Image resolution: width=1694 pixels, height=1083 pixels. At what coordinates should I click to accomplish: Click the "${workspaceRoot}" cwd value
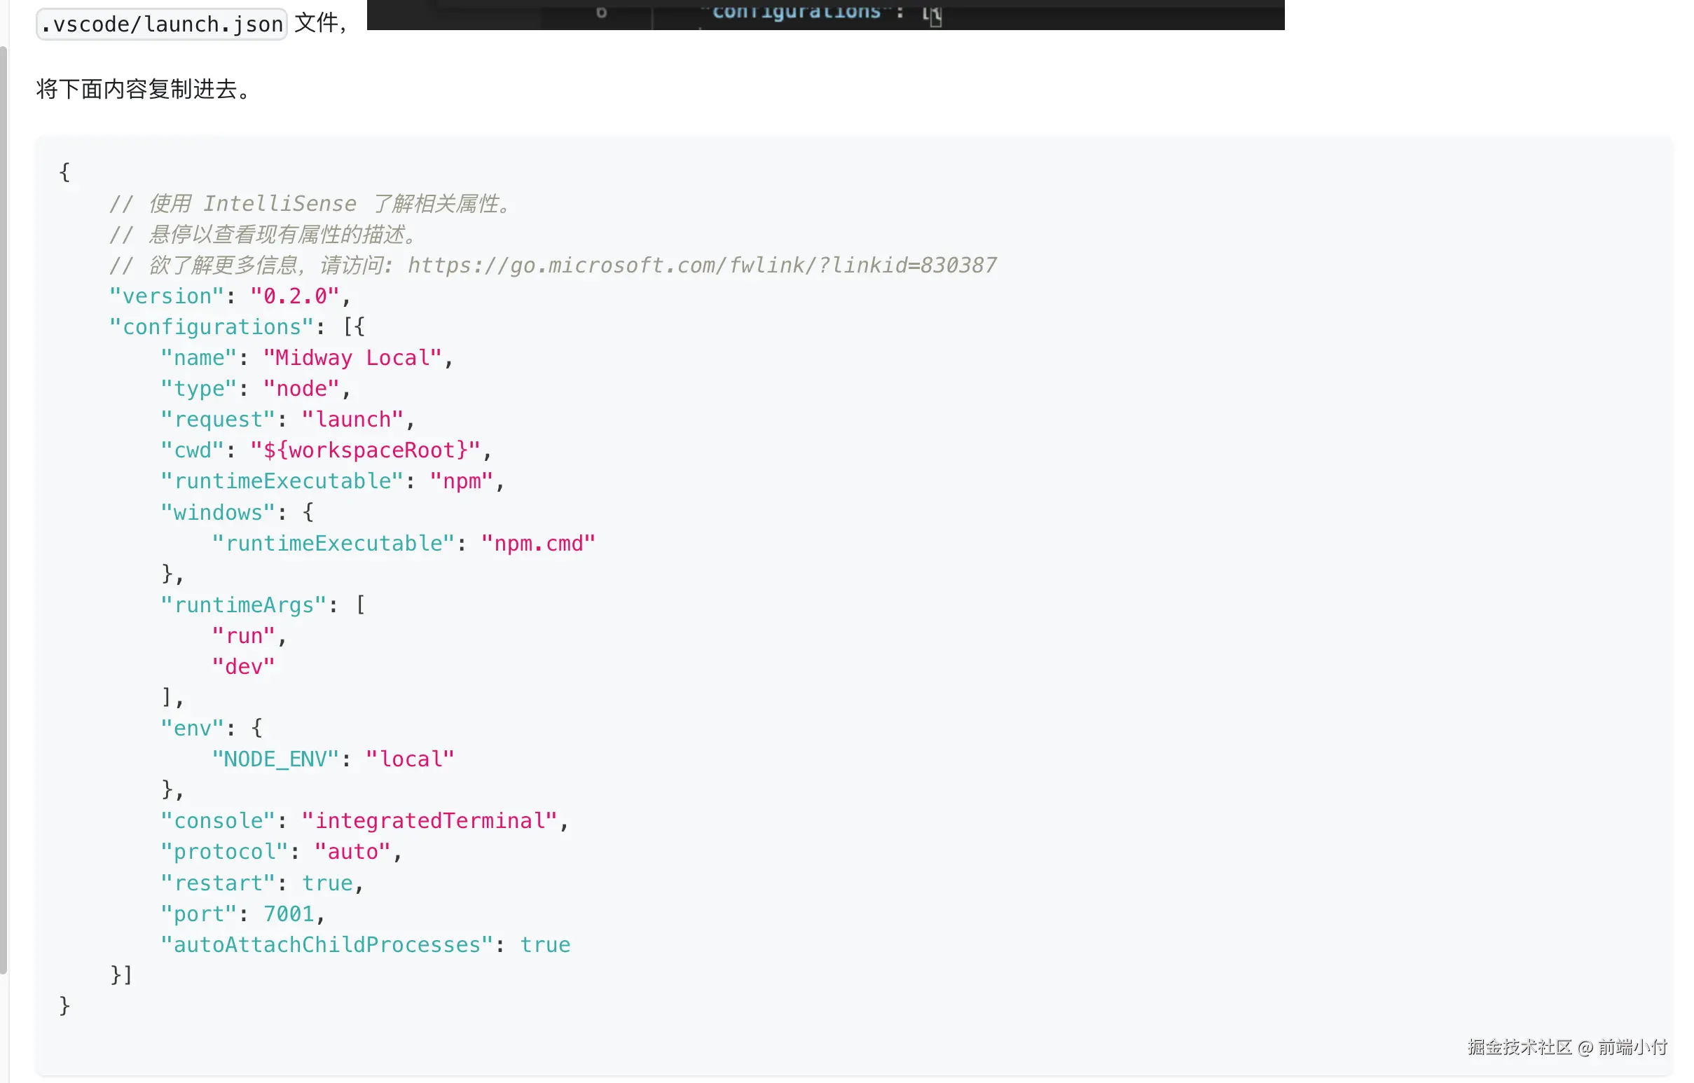365,450
